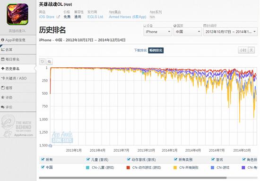Image resolution: width=260 pixels, height=181 pixels.
Task: Click the red CN-动作游戏 legend swatch
Action: coord(128,168)
